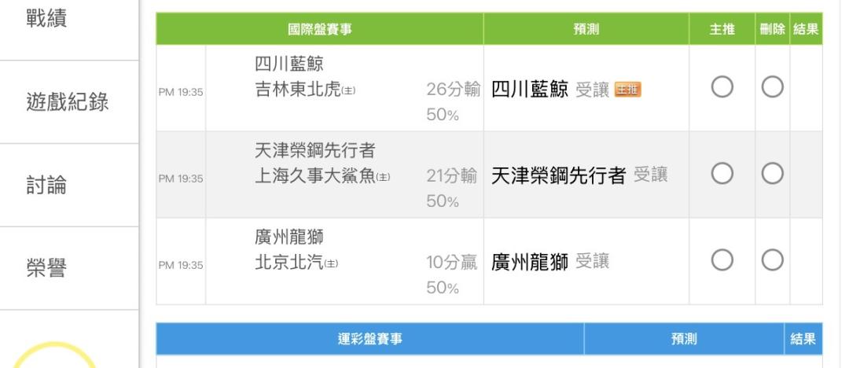Switch to 遊戲紀錄 sidebar tab

click(69, 101)
